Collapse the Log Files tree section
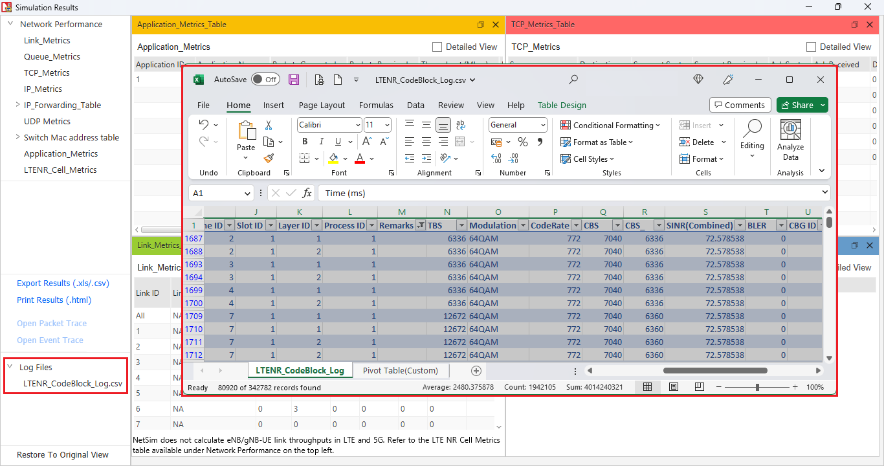The width and height of the screenshot is (884, 466). click(x=10, y=367)
